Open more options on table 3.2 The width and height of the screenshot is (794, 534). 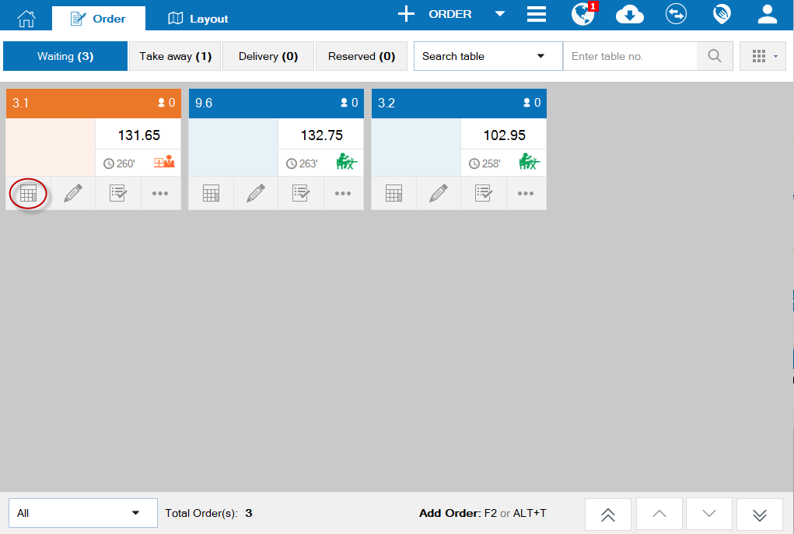pyautogui.click(x=526, y=194)
